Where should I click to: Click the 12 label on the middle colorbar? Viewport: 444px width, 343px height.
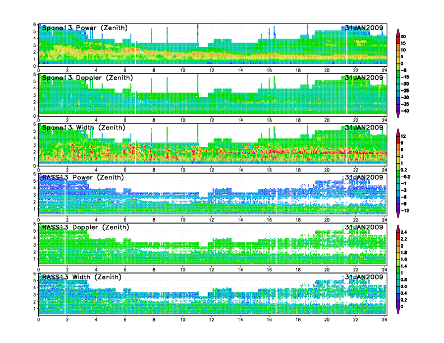tap(403, 136)
